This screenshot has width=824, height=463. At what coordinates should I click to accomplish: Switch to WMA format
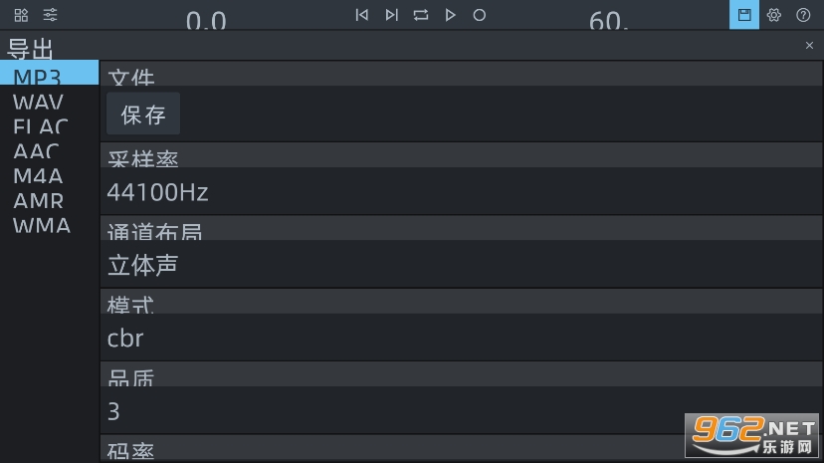click(x=41, y=225)
